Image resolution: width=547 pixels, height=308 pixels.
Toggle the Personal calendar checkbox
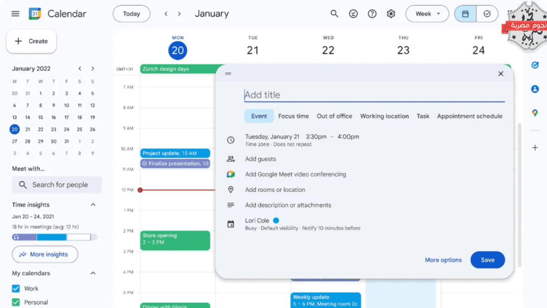click(16, 302)
